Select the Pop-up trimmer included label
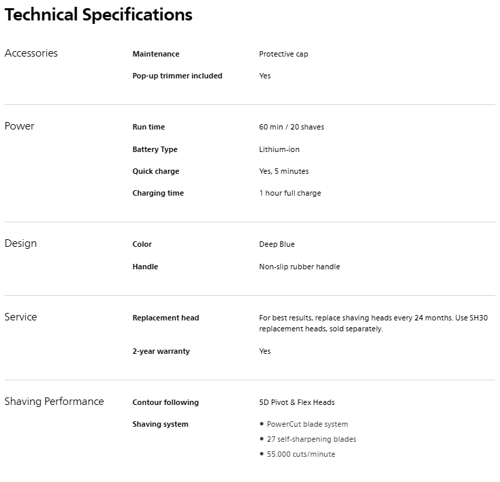The image size is (500, 482). coord(177,76)
